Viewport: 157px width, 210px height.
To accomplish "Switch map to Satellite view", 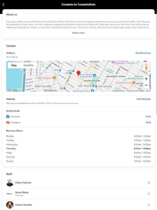I will [29, 65].
